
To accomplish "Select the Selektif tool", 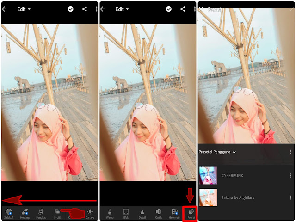I will click(x=8, y=214).
